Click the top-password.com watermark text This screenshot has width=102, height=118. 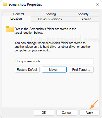[x=65, y=39]
